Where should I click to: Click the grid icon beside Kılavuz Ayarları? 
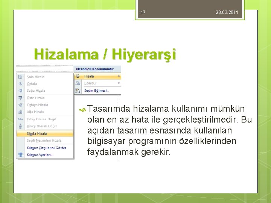coord(20,155)
